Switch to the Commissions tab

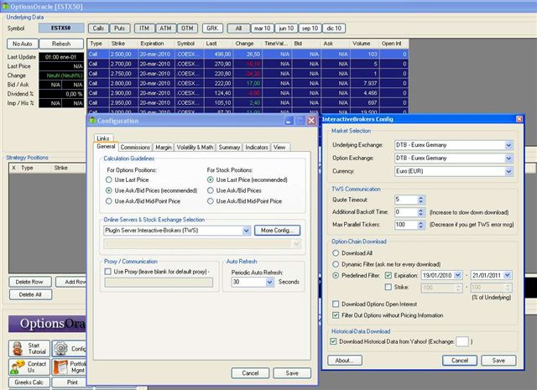(134, 147)
